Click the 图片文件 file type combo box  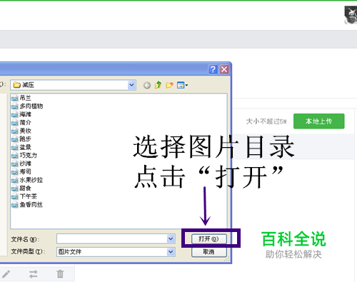pyautogui.click(x=116, y=252)
